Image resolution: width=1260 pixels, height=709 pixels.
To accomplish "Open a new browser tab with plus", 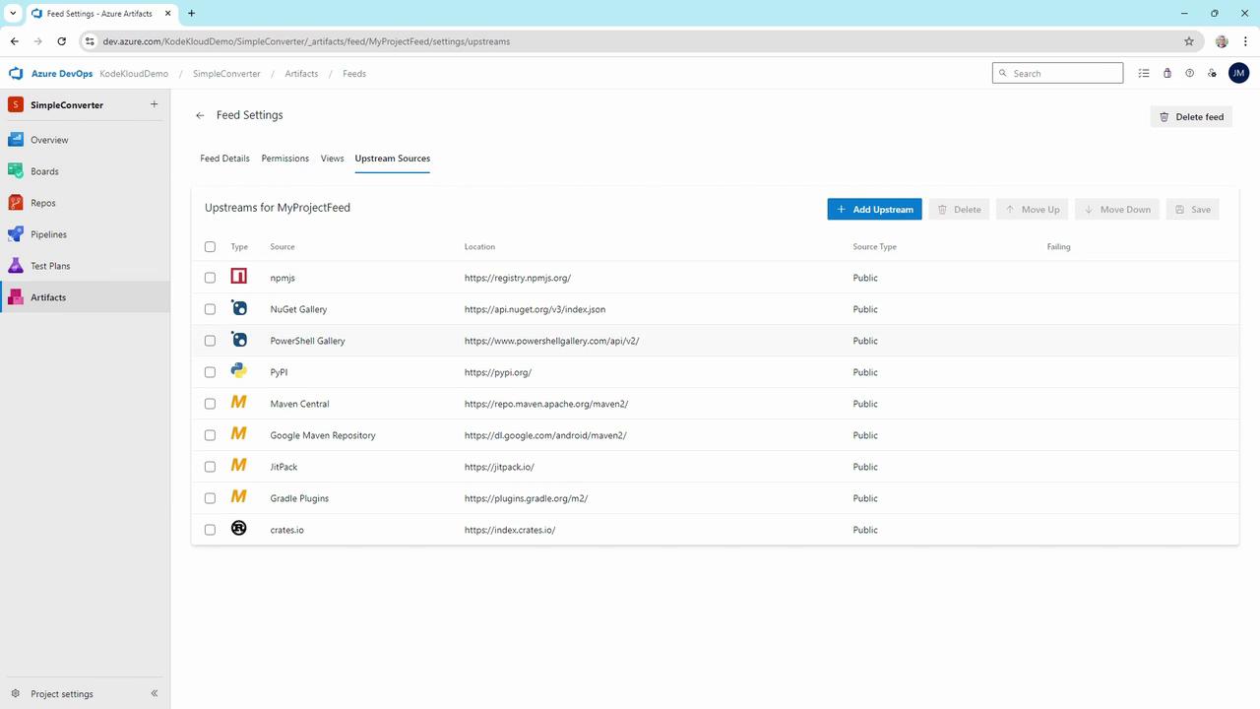I will [x=191, y=13].
